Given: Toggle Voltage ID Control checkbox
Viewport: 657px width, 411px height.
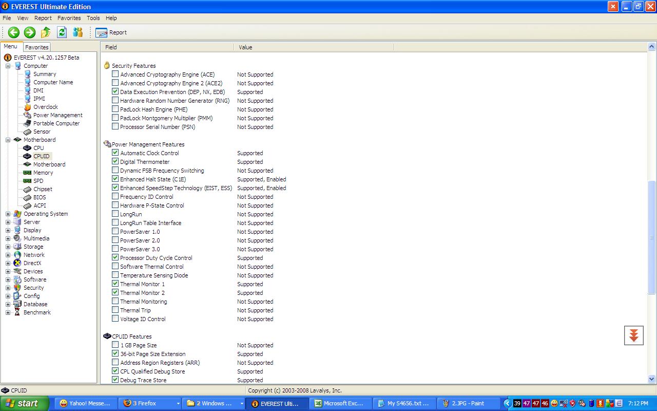Looking at the screenshot, I should 115,319.
